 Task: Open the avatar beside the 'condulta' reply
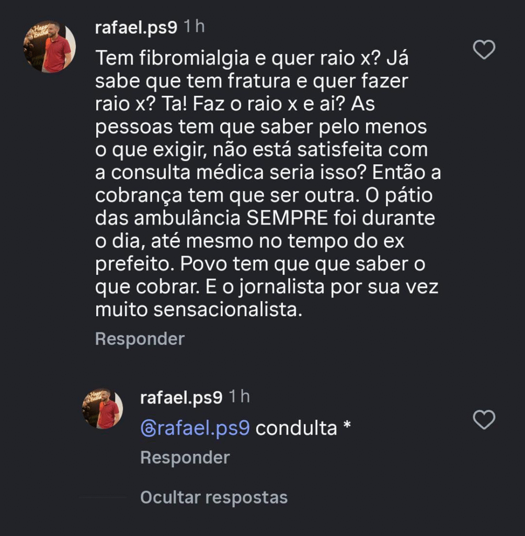(x=102, y=409)
